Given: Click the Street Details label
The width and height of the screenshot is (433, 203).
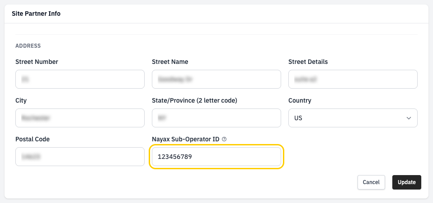Looking at the screenshot, I should [x=308, y=62].
